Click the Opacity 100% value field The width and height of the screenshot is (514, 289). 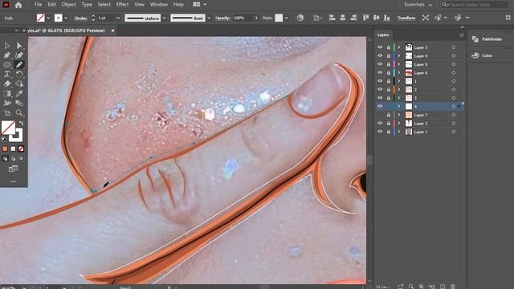(x=242, y=18)
